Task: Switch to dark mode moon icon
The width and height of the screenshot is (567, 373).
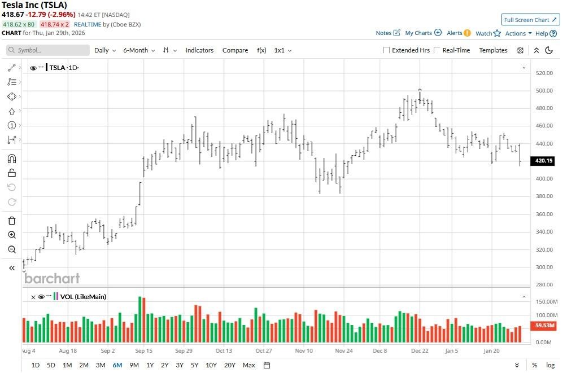Action: 549,50
